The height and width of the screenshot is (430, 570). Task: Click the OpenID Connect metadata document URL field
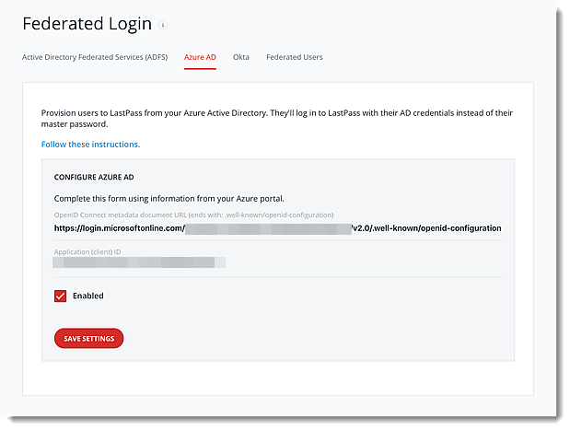click(278, 228)
